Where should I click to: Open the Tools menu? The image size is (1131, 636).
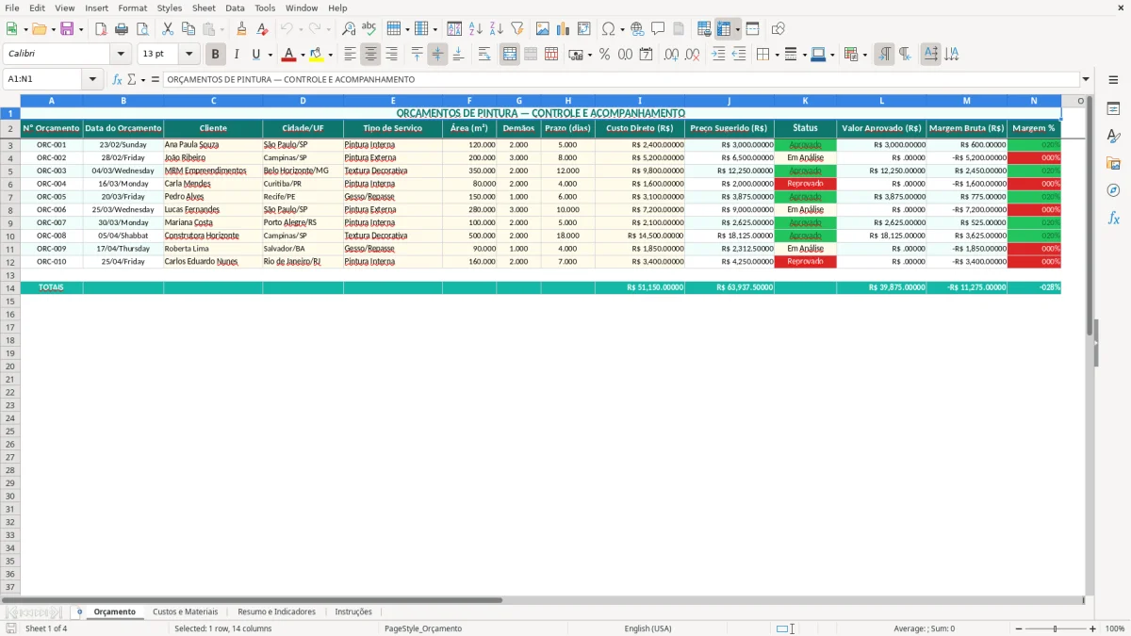coord(265,8)
